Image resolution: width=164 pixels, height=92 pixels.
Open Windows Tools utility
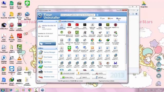coord(47,77)
